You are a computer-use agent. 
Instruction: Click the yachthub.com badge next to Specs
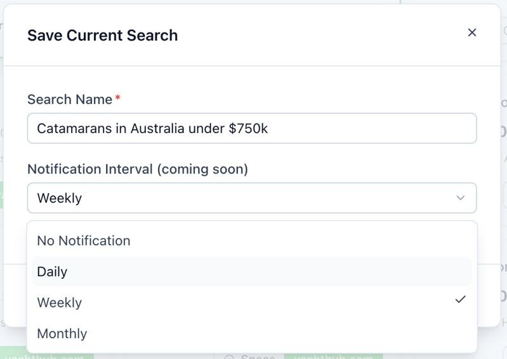pos(333,356)
